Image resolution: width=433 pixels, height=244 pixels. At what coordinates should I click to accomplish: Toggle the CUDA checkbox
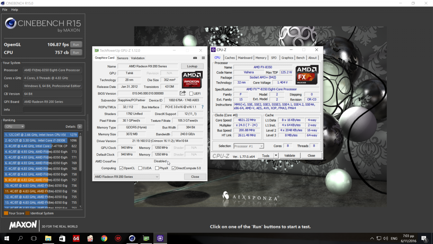pyautogui.click(x=140, y=168)
